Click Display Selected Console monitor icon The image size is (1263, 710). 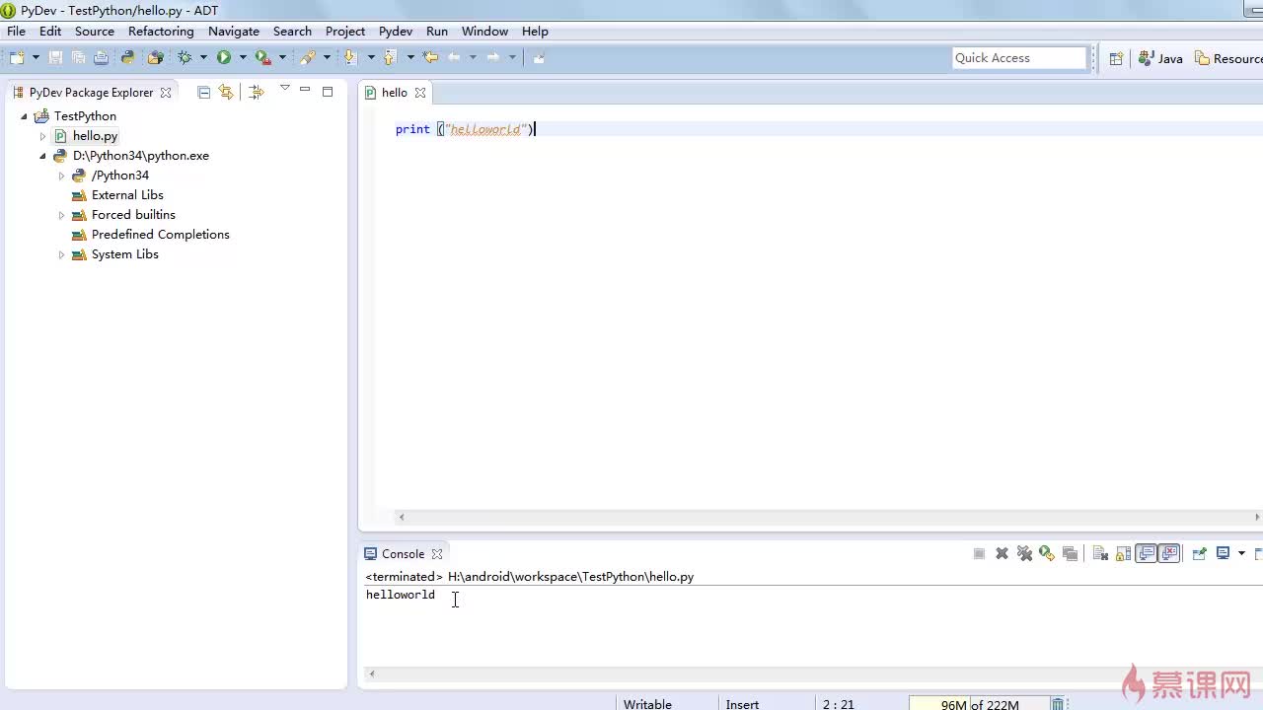[x=1223, y=553]
